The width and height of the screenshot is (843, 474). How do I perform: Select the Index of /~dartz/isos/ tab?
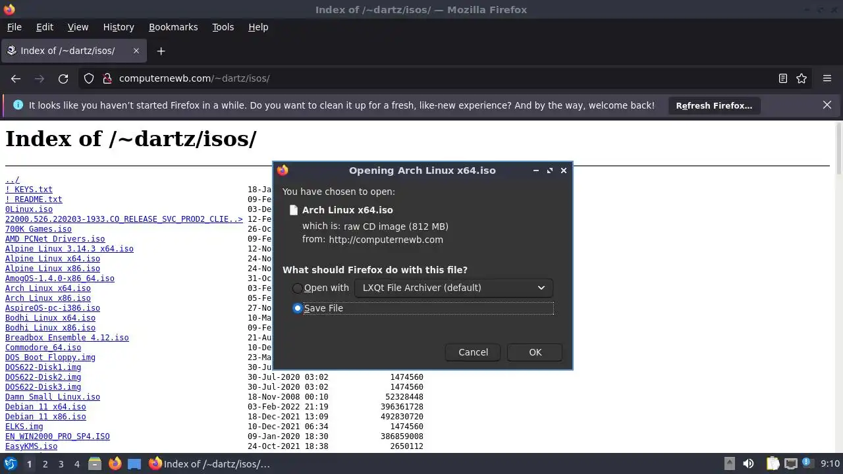click(74, 51)
